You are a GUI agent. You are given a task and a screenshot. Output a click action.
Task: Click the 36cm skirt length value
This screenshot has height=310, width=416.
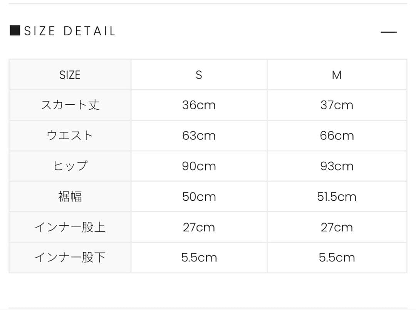(x=199, y=105)
